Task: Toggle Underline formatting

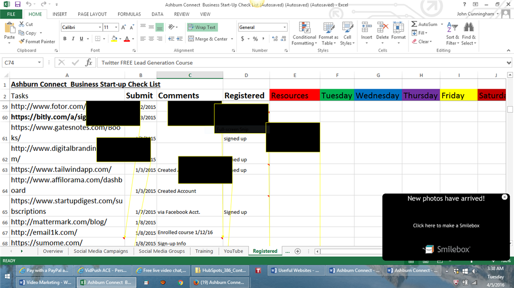Action: (81, 39)
